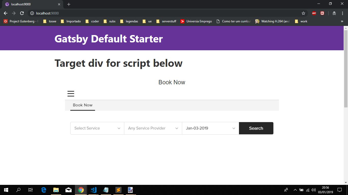
Task: Open the Mail app from taskbar
Action: pyautogui.click(x=69, y=190)
